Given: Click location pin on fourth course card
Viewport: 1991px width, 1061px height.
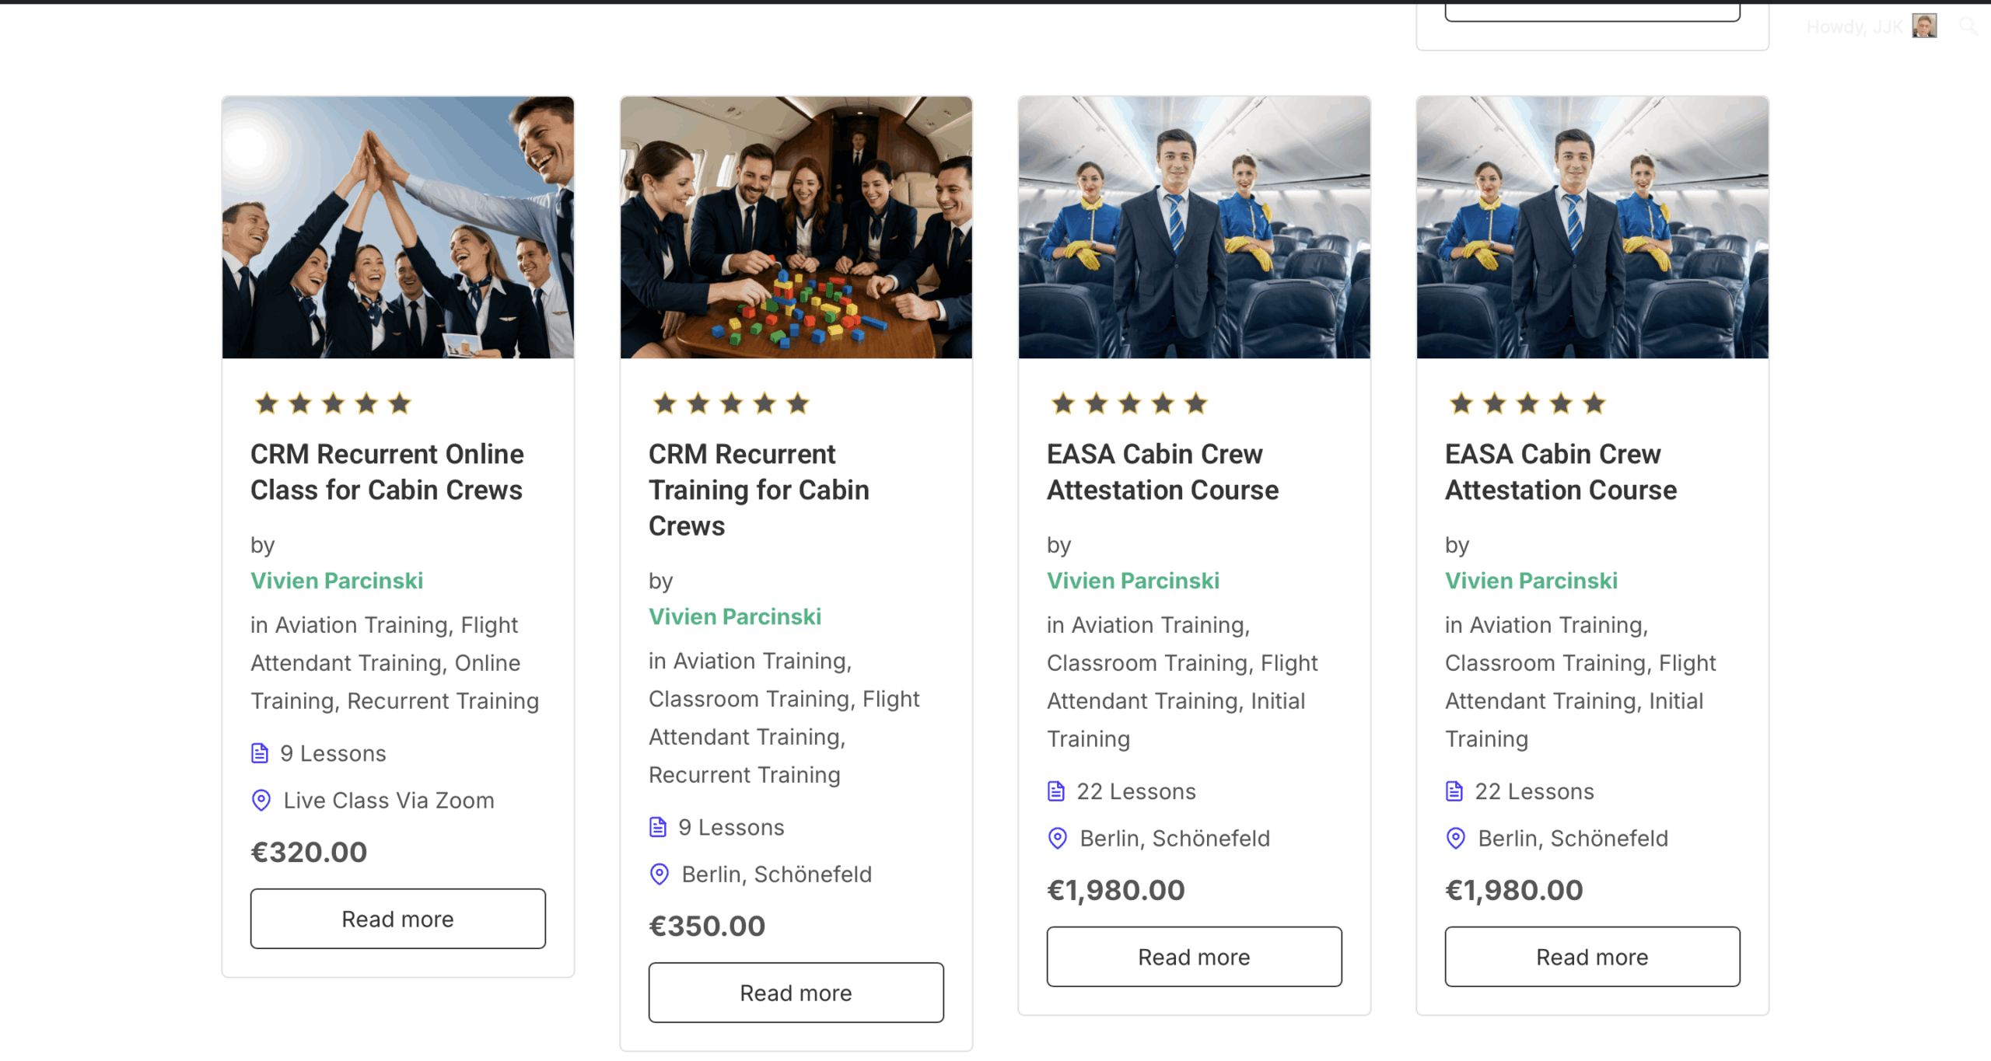Looking at the screenshot, I should tap(1456, 839).
